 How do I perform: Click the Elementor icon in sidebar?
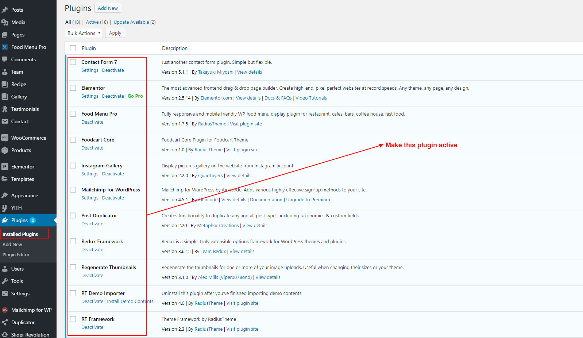click(x=5, y=167)
